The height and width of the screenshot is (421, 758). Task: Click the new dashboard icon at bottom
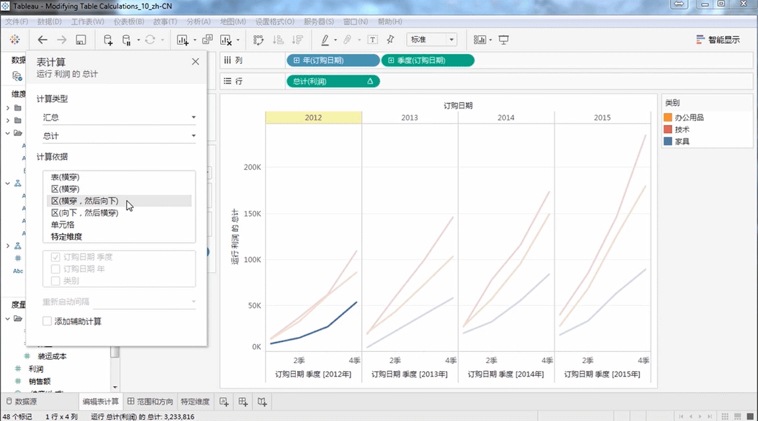tap(243, 401)
